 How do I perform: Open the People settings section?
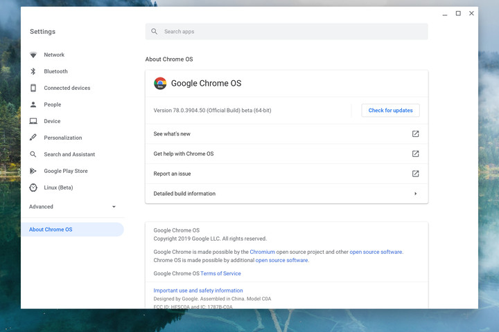[53, 104]
